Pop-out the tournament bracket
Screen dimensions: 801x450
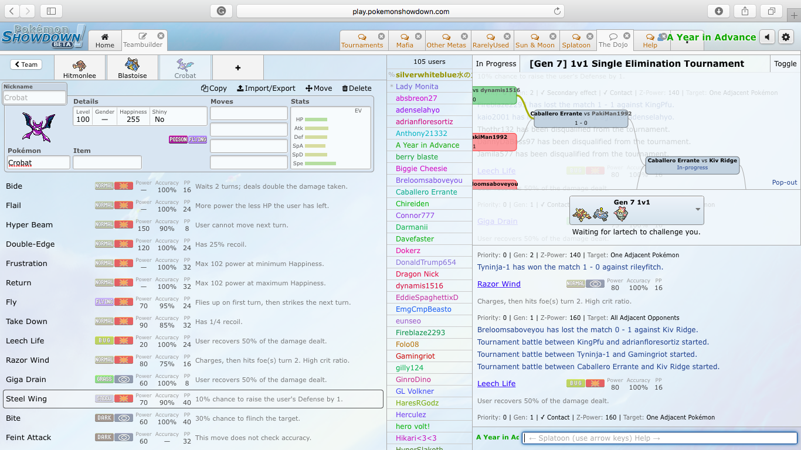coord(785,183)
